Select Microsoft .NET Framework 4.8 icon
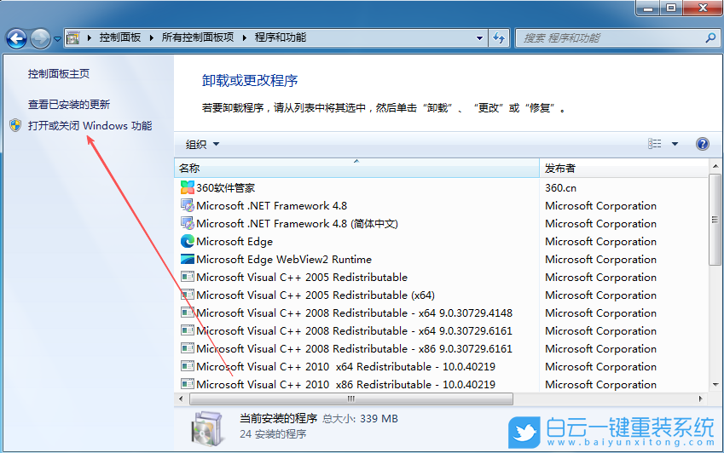The height and width of the screenshot is (453, 724). [x=188, y=205]
